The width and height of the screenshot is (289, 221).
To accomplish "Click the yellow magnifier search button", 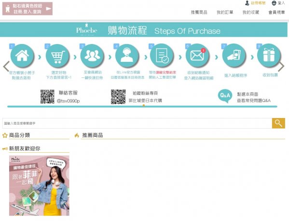I will click(x=278, y=123).
